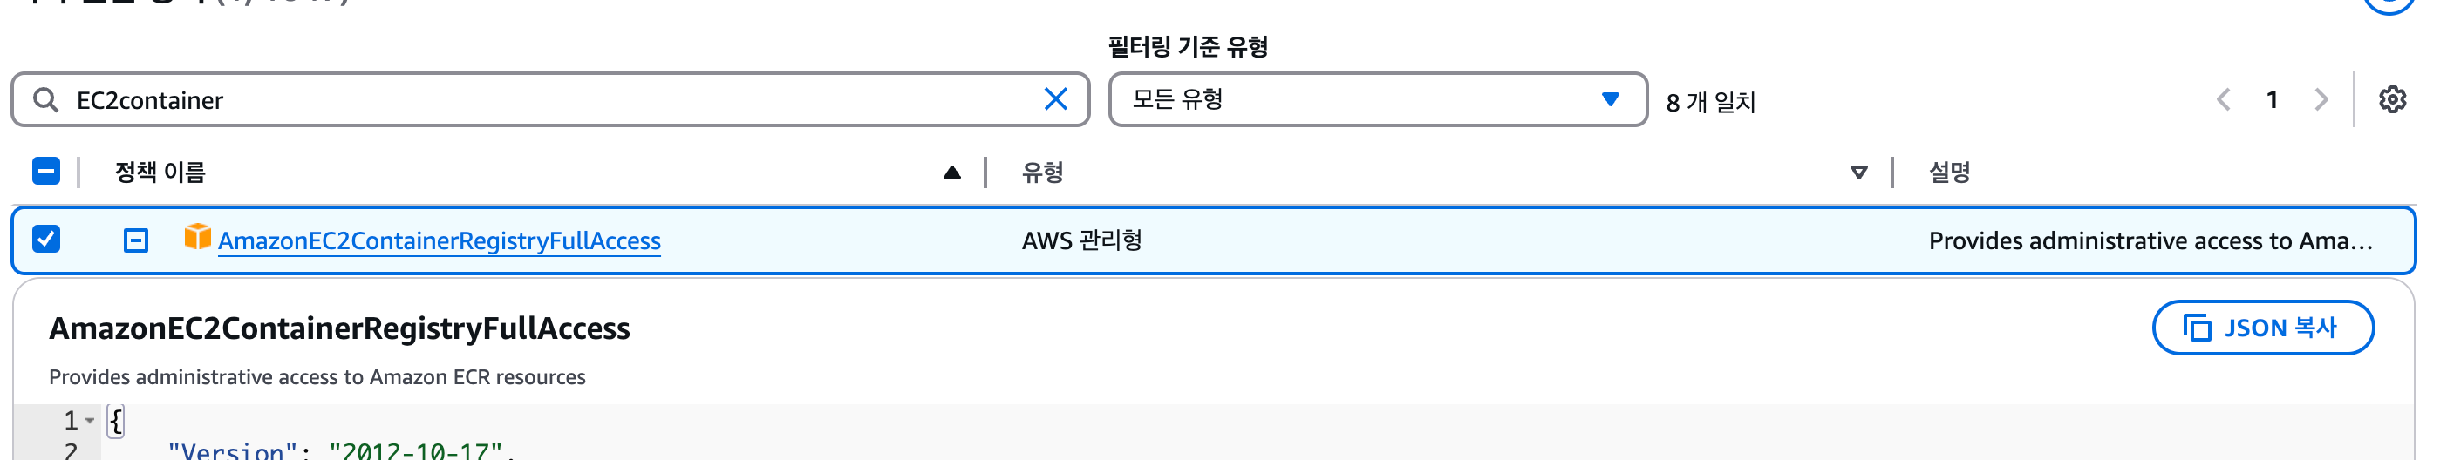Click the search magnifier icon
Image resolution: width=2447 pixels, height=460 pixels.
coord(44,99)
